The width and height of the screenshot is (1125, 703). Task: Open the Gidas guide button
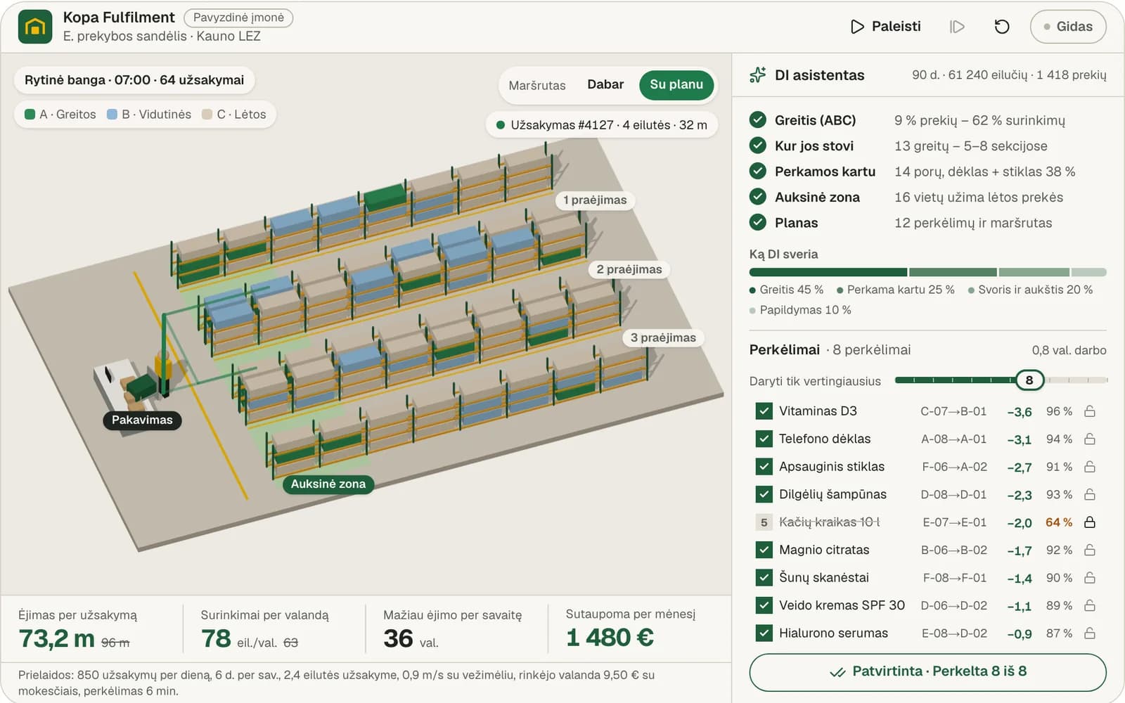[1068, 27]
